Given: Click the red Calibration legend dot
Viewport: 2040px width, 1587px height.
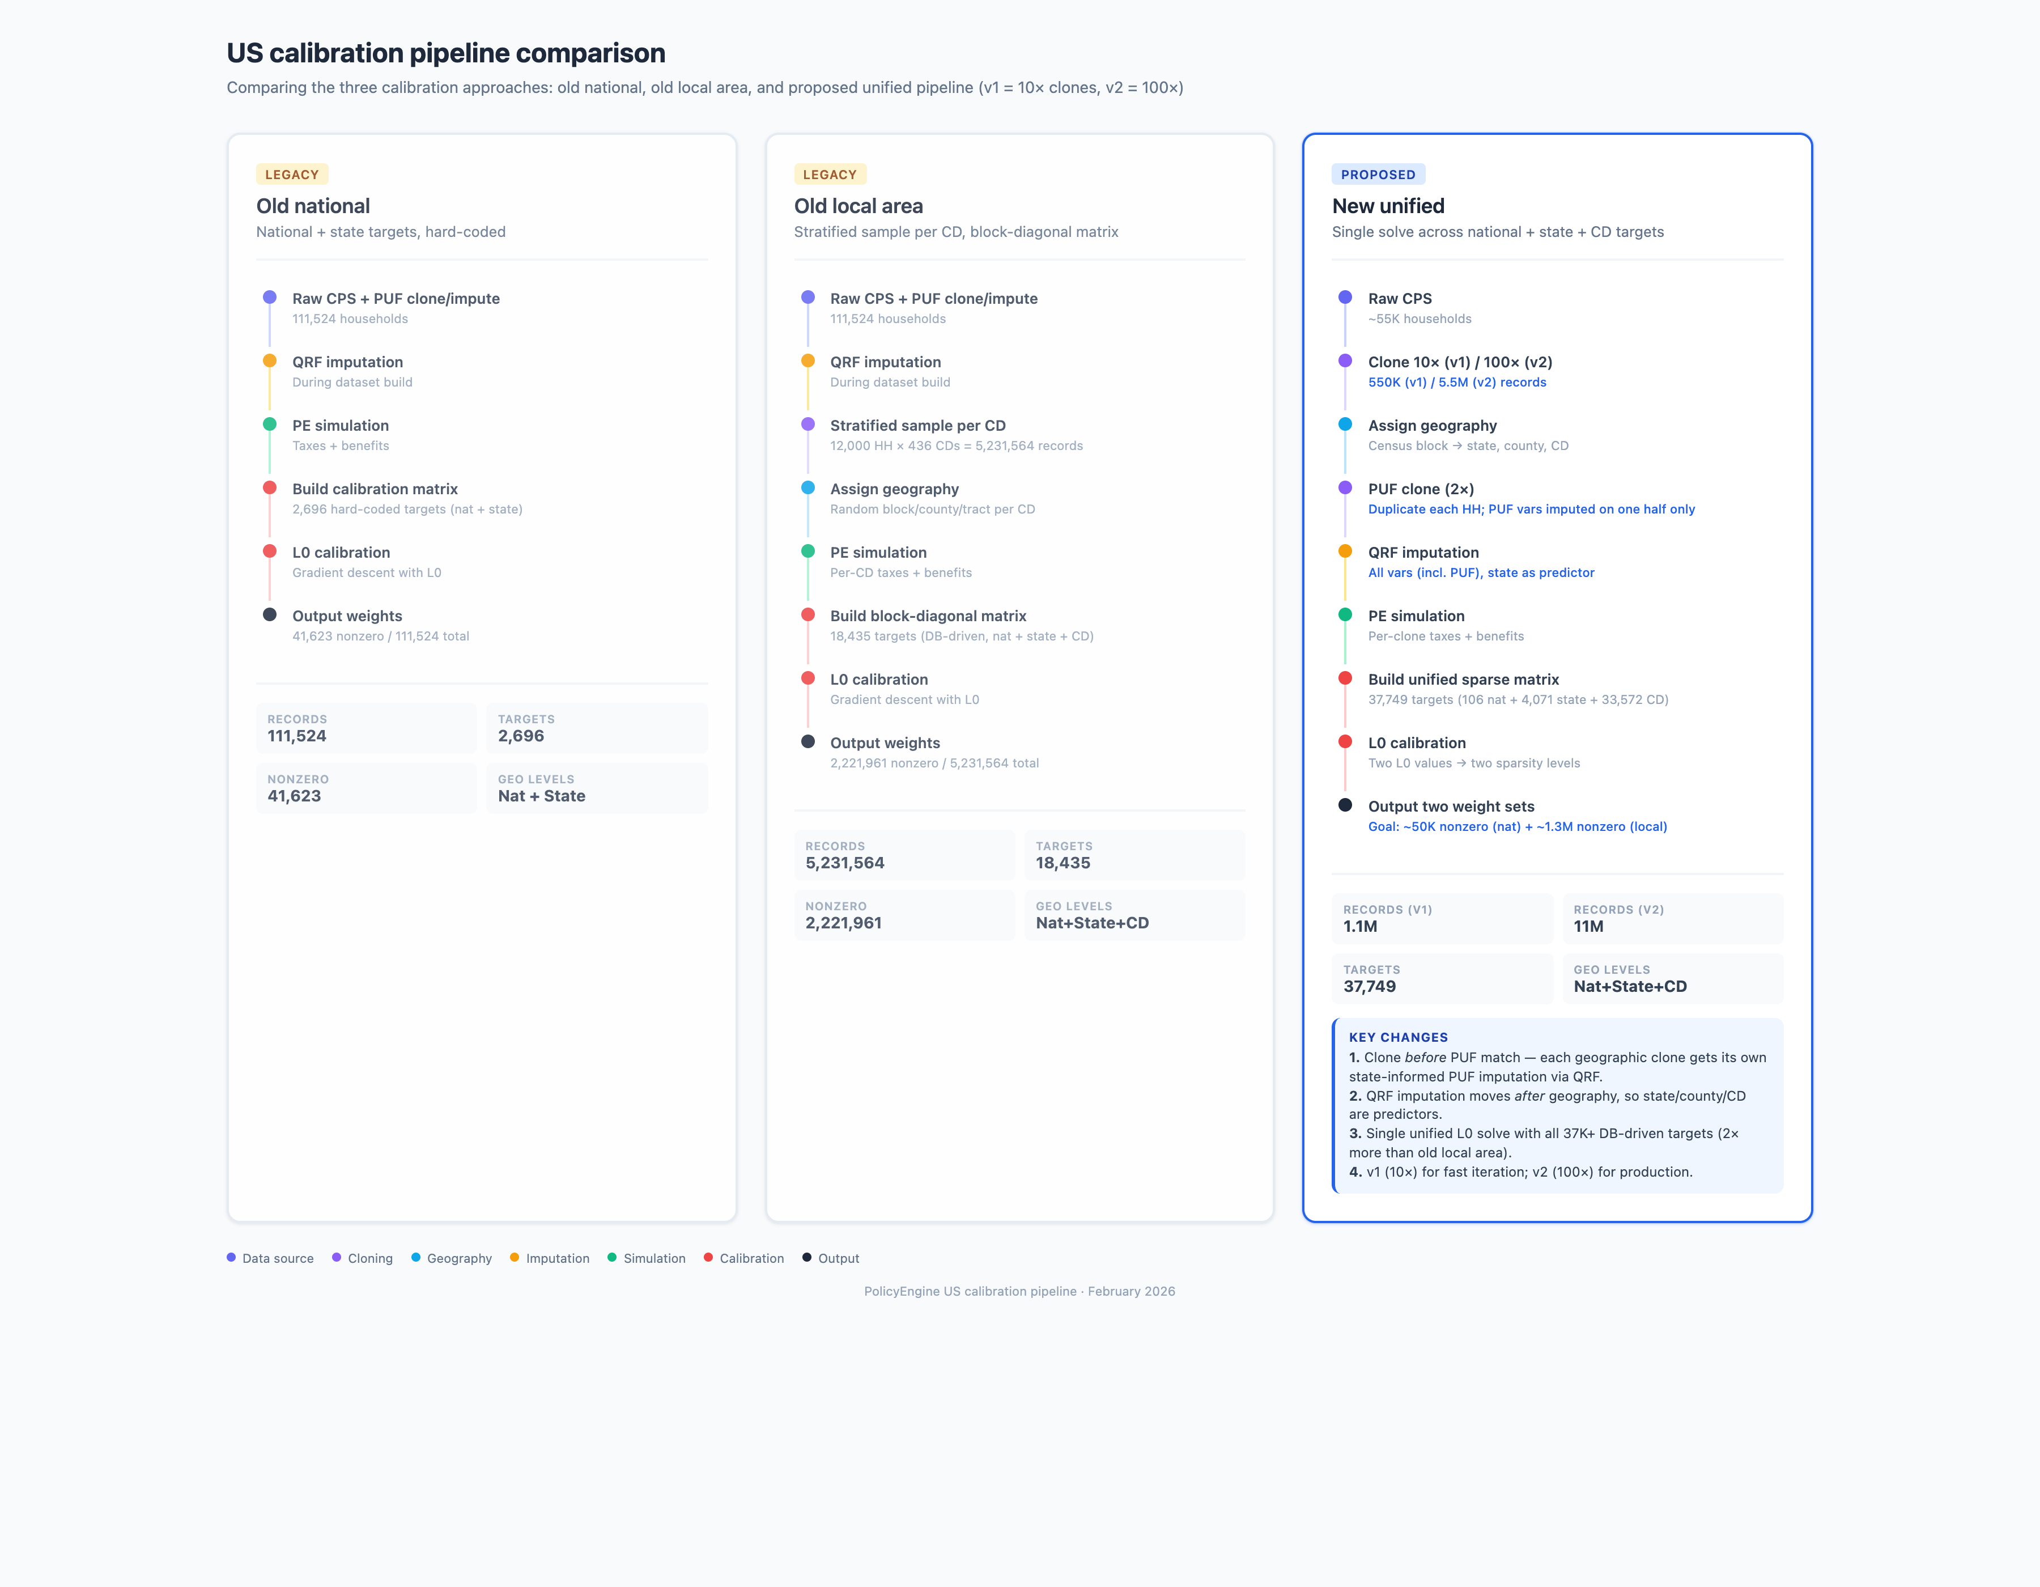Looking at the screenshot, I should [708, 1257].
